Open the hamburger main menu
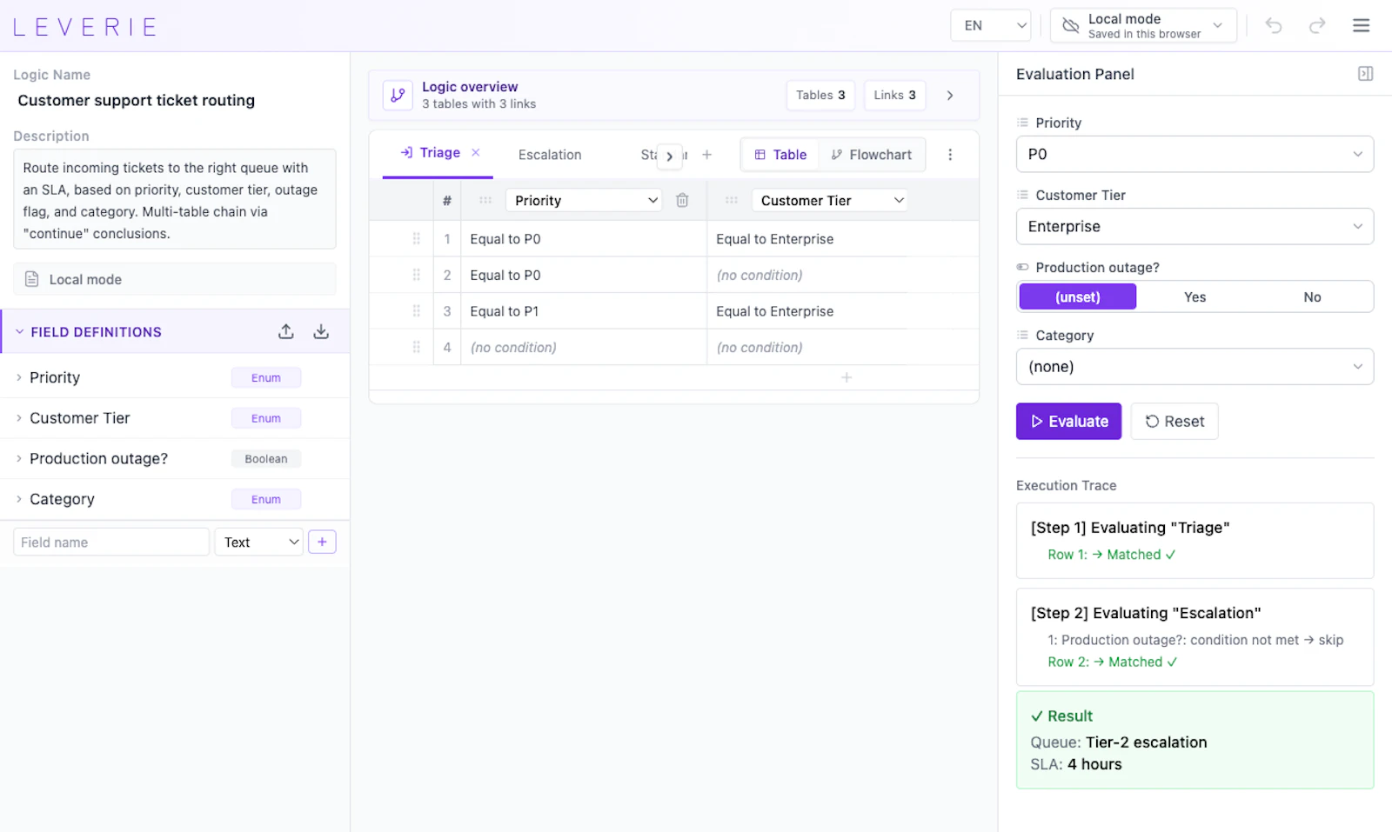This screenshot has width=1392, height=832. (x=1362, y=25)
